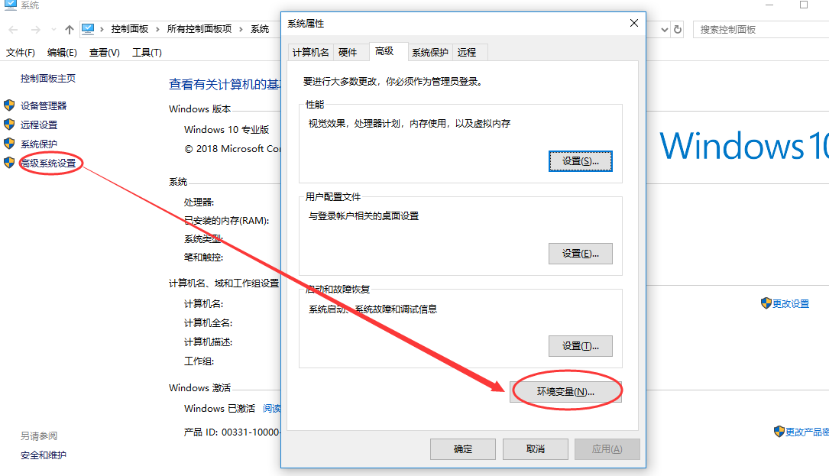Expand the address bar history dropdown
The width and height of the screenshot is (829, 476).
tap(665, 30)
